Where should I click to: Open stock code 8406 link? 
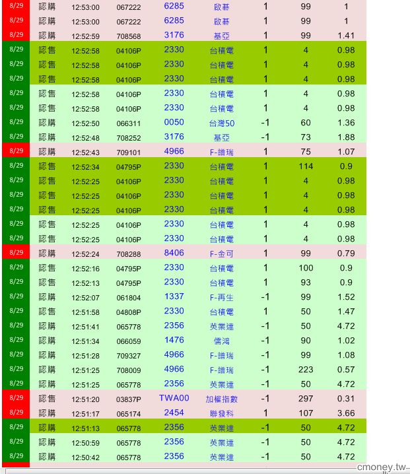tap(174, 253)
